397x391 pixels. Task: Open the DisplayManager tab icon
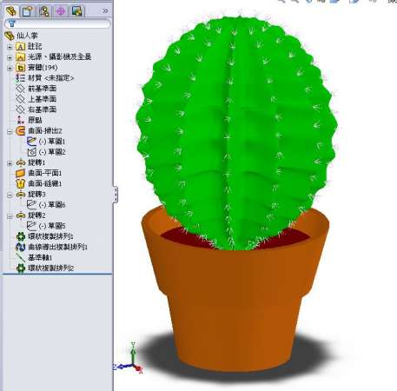pos(77,11)
